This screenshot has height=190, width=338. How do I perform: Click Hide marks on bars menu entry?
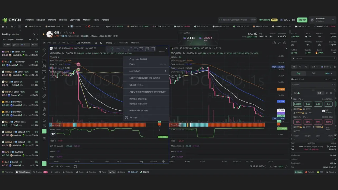coord(139,111)
